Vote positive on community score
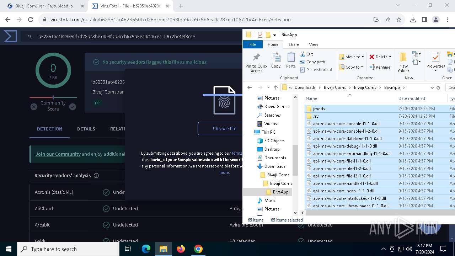 point(73,107)
